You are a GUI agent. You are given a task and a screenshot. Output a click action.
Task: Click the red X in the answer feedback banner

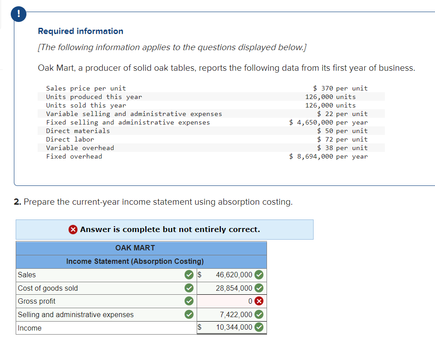(x=73, y=229)
